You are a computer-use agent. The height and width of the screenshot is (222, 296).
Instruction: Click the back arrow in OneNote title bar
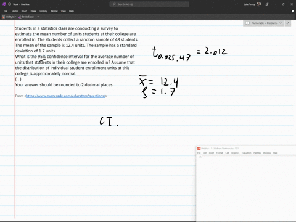pos(9,4)
